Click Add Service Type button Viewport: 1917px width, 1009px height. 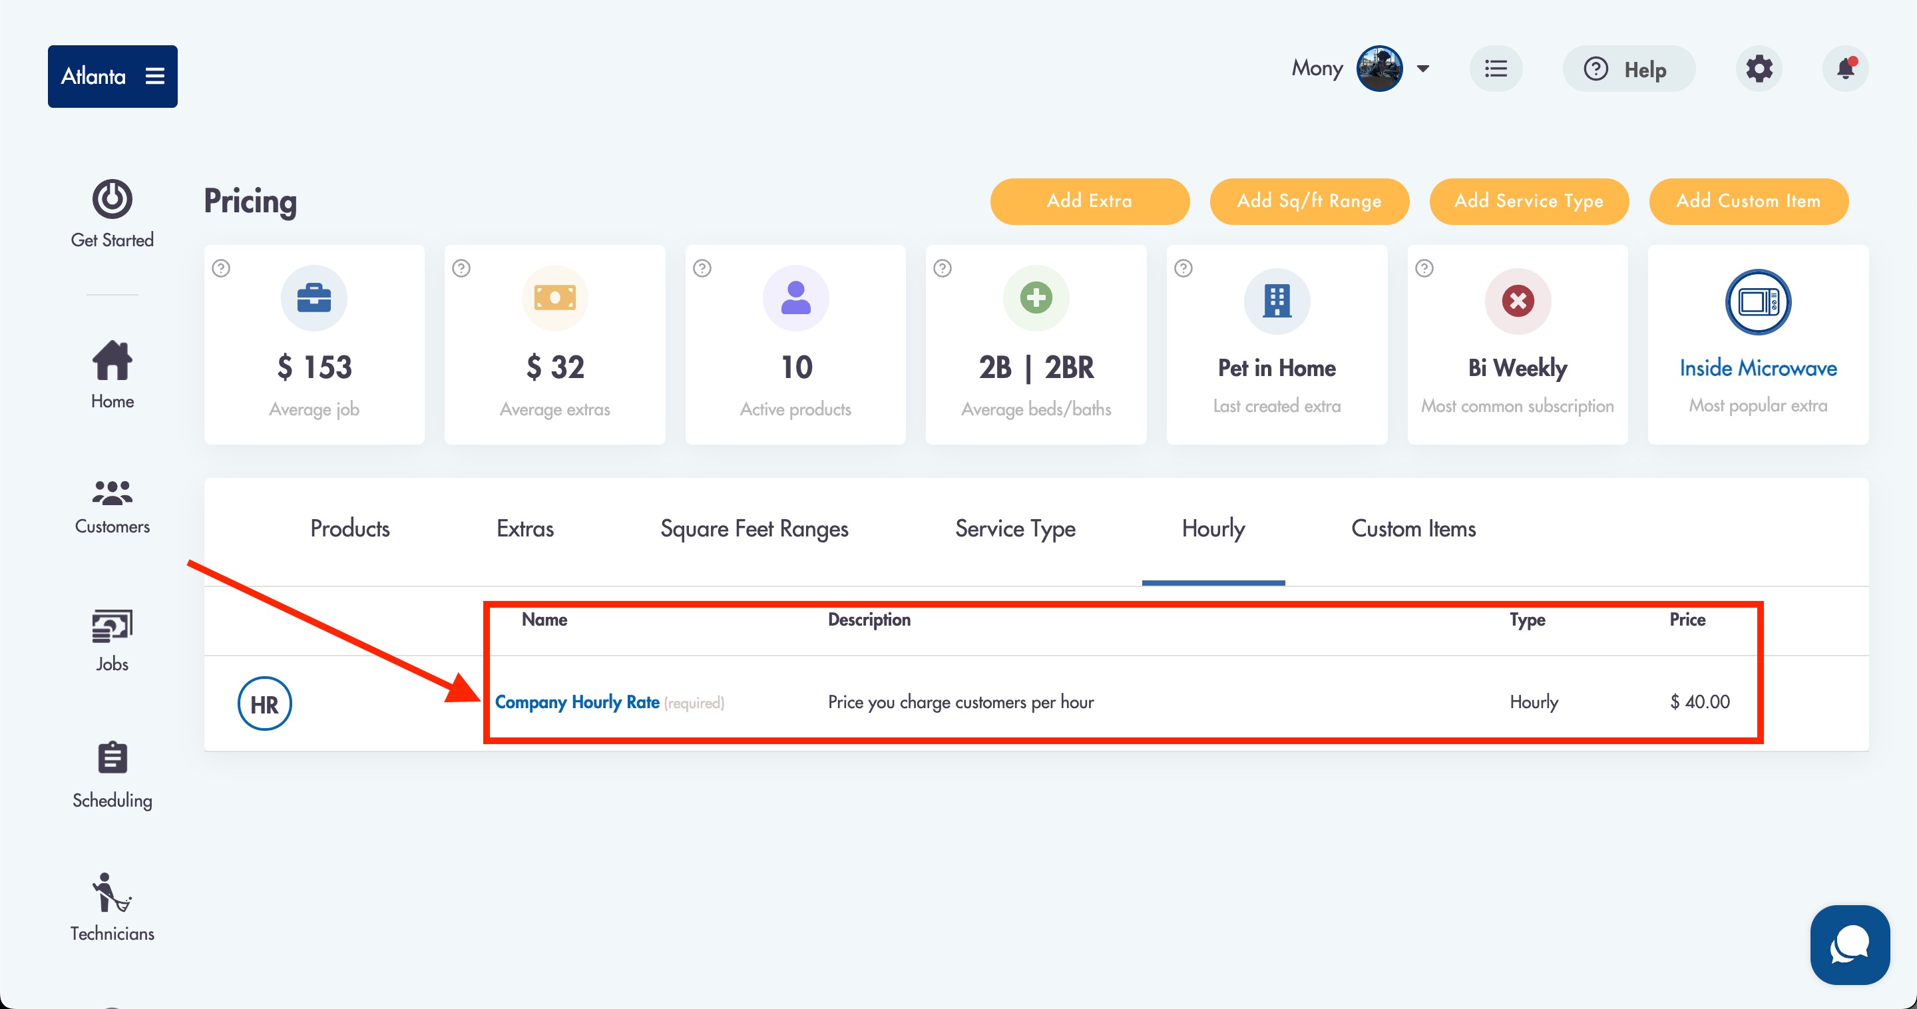pyautogui.click(x=1528, y=201)
